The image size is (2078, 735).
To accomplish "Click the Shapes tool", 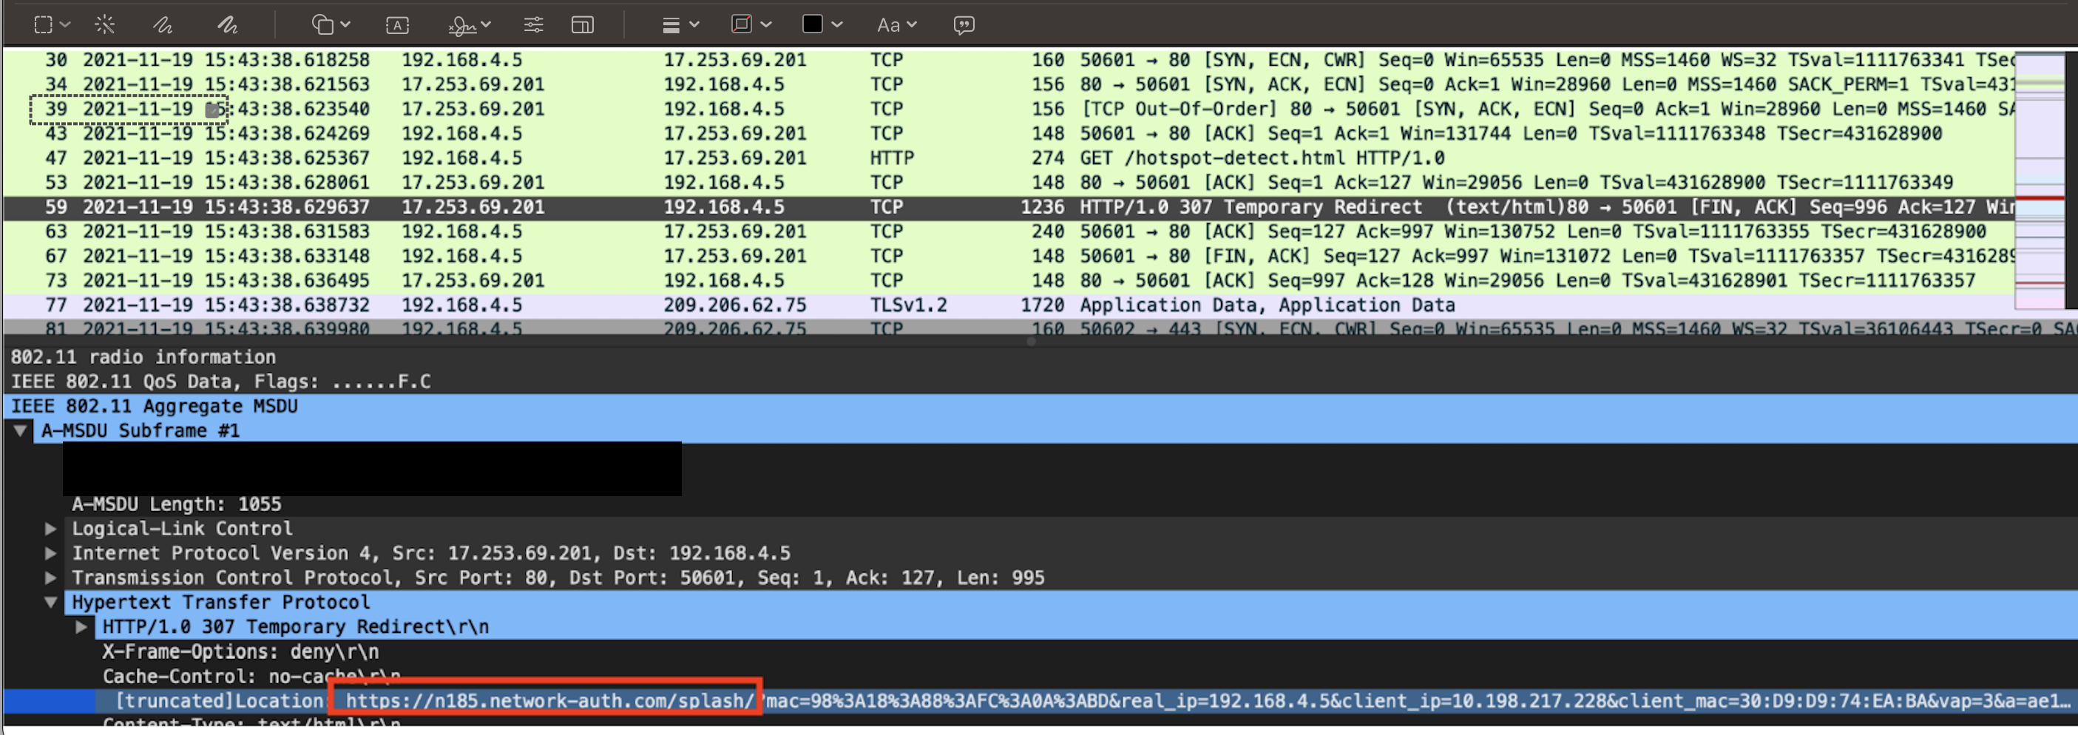I will (325, 24).
